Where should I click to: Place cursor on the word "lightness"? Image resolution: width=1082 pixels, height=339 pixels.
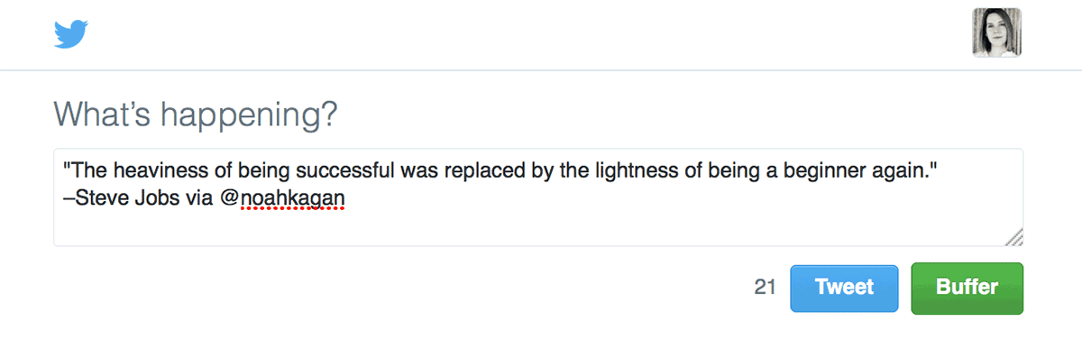tap(632, 169)
